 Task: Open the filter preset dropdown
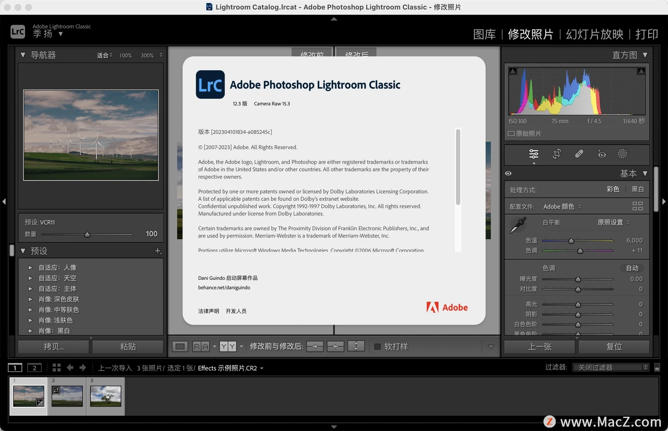tap(611, 368)
